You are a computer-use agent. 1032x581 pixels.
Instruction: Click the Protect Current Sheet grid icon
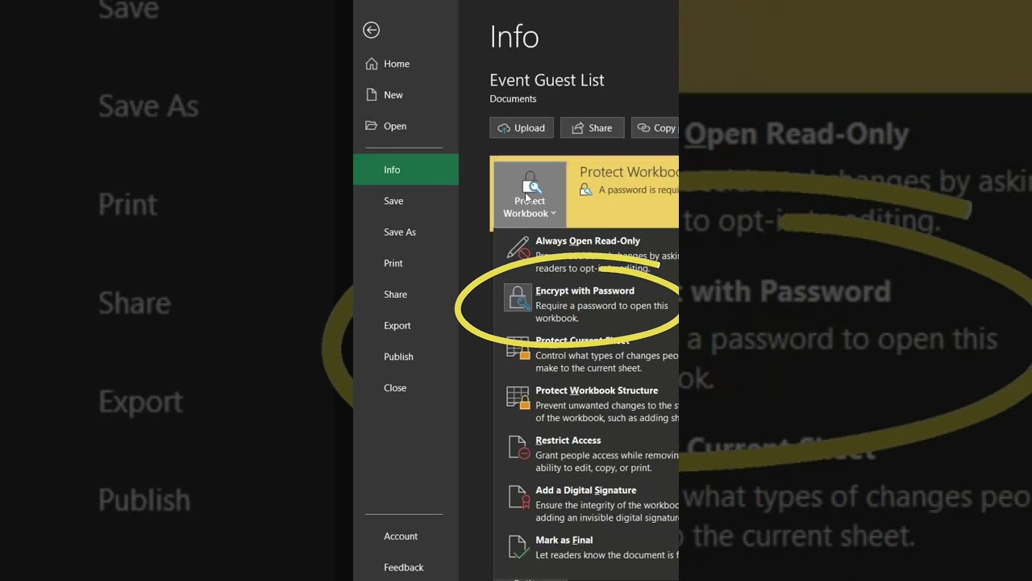pyautogui.click(x=518, y=348)
